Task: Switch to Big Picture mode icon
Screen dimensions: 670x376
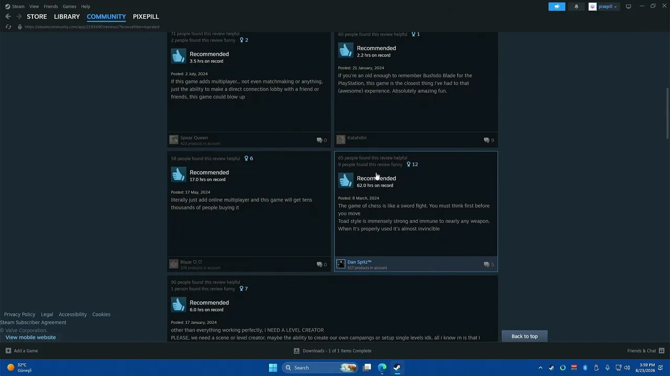Action: 628,6
